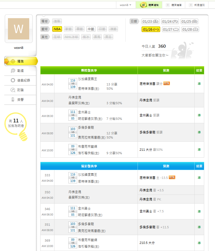
Task: Click the 主推 badge in 國際盤賽事
Action: pos(166,83)
